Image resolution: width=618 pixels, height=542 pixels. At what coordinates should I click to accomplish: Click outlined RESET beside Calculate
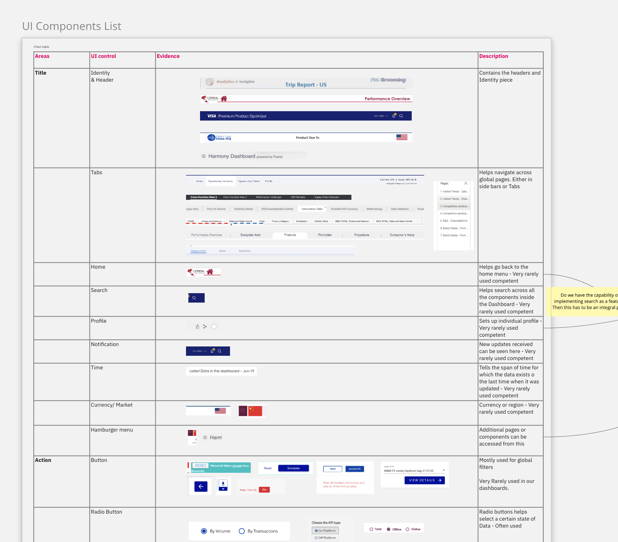(x=333, y=469)
